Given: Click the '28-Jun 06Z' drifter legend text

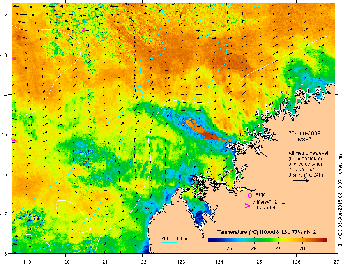Looking at the screenshot, I should coord(265,208).
